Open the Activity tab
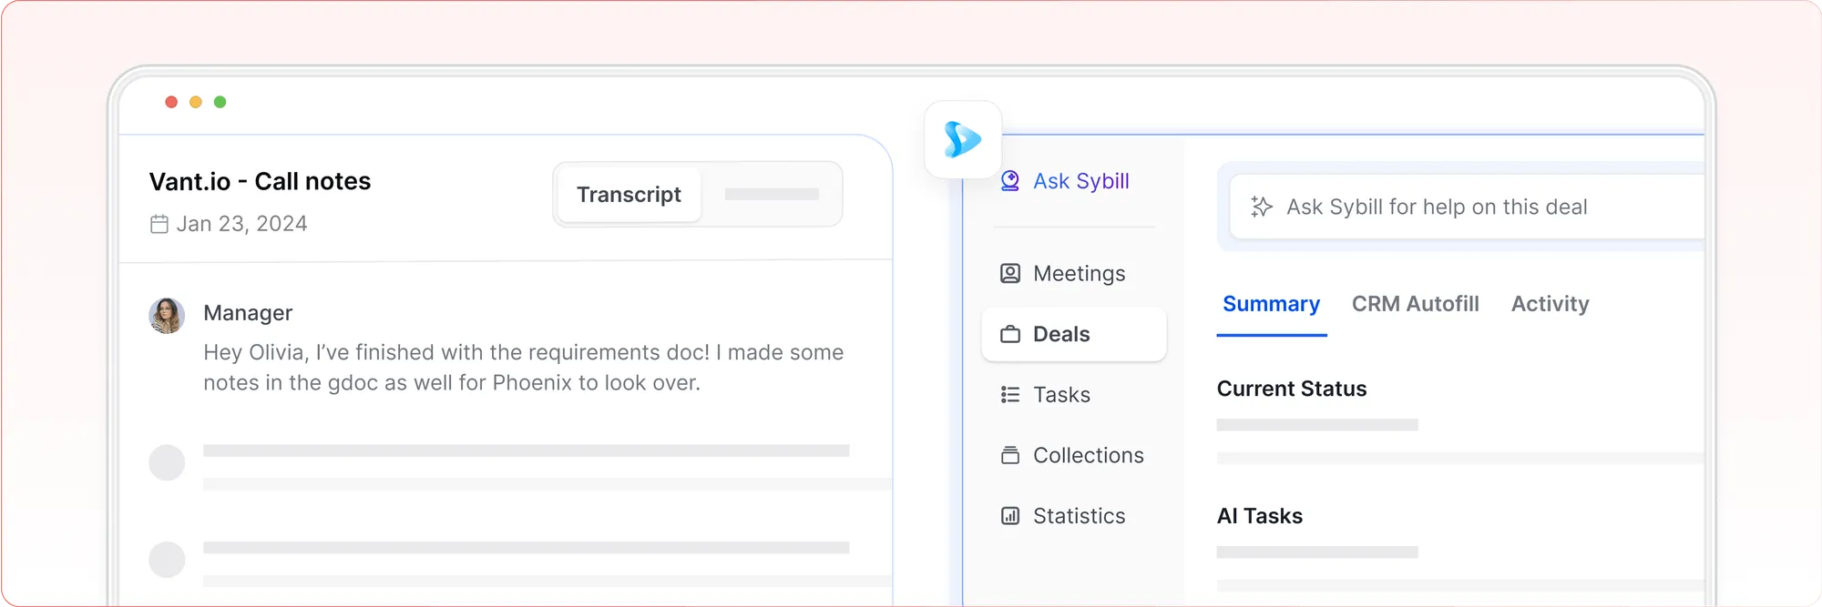 point(1550,304)
